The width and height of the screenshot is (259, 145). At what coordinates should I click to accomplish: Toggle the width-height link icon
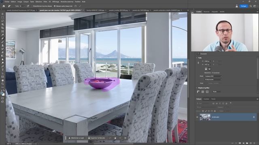point(198,63)
